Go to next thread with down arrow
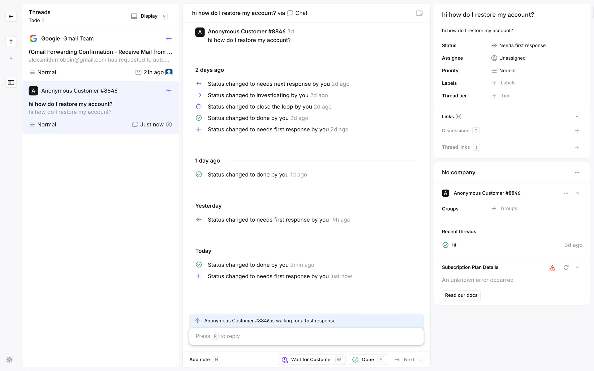Viewport: 594px width, 371px height. [11, 58]
